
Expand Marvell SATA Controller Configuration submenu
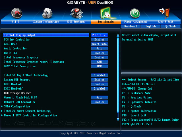click(x=30, y=115)
